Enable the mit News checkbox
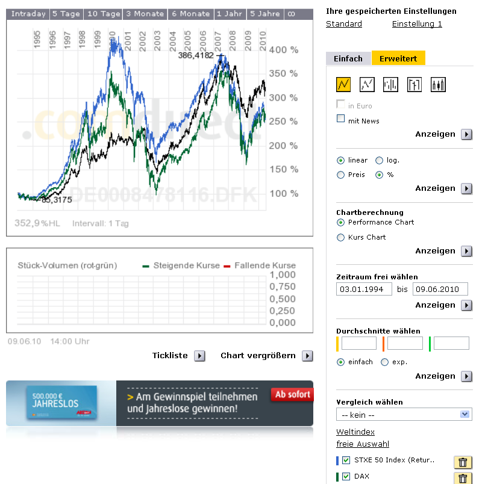This screenshot has height=484, width=488. click(x=341, y=119)
